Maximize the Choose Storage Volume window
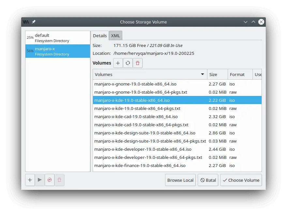This screenshot has width=287, height=215. [x=253, y=22]
